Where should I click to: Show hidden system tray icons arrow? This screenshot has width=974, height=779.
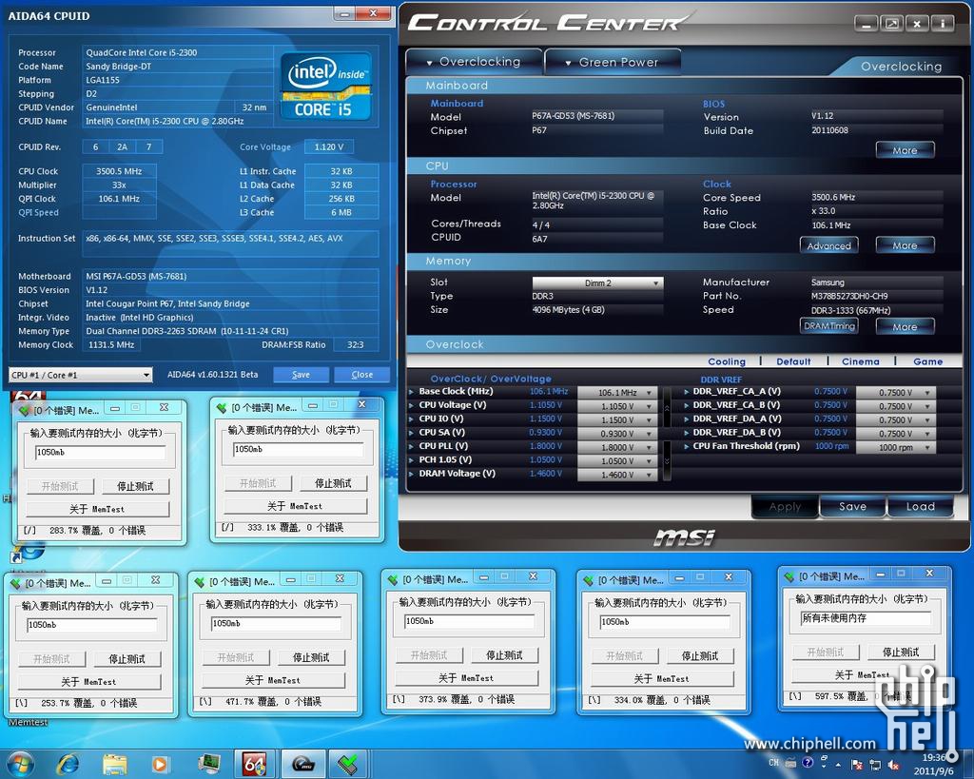(838, 765)
